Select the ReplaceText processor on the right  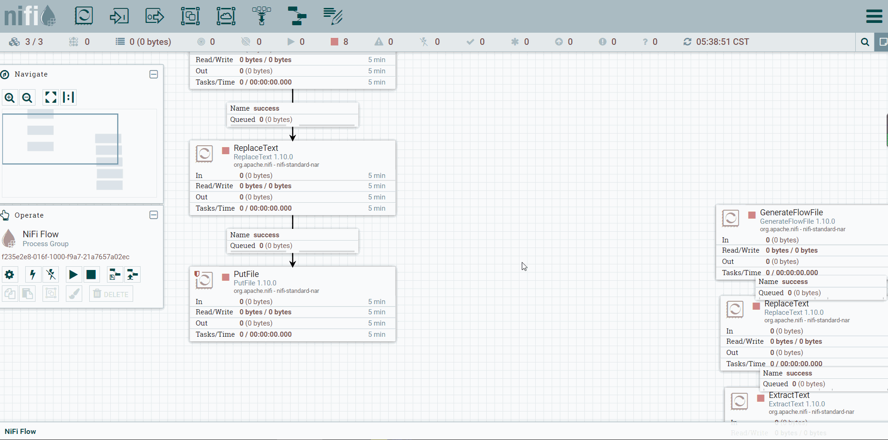click(x=804, y=334)
